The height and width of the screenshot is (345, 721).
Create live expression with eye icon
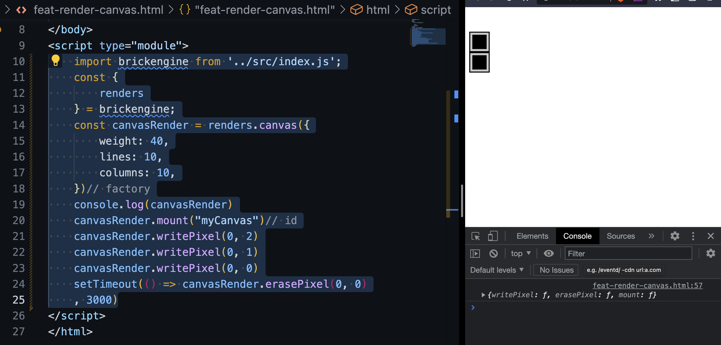[x=549, y=254]
